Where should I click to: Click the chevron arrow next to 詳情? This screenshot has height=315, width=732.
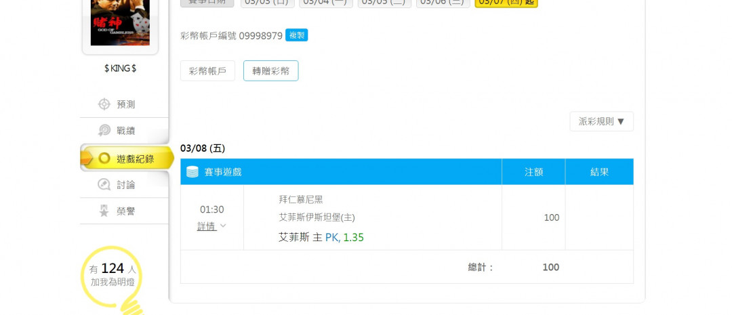223,226
